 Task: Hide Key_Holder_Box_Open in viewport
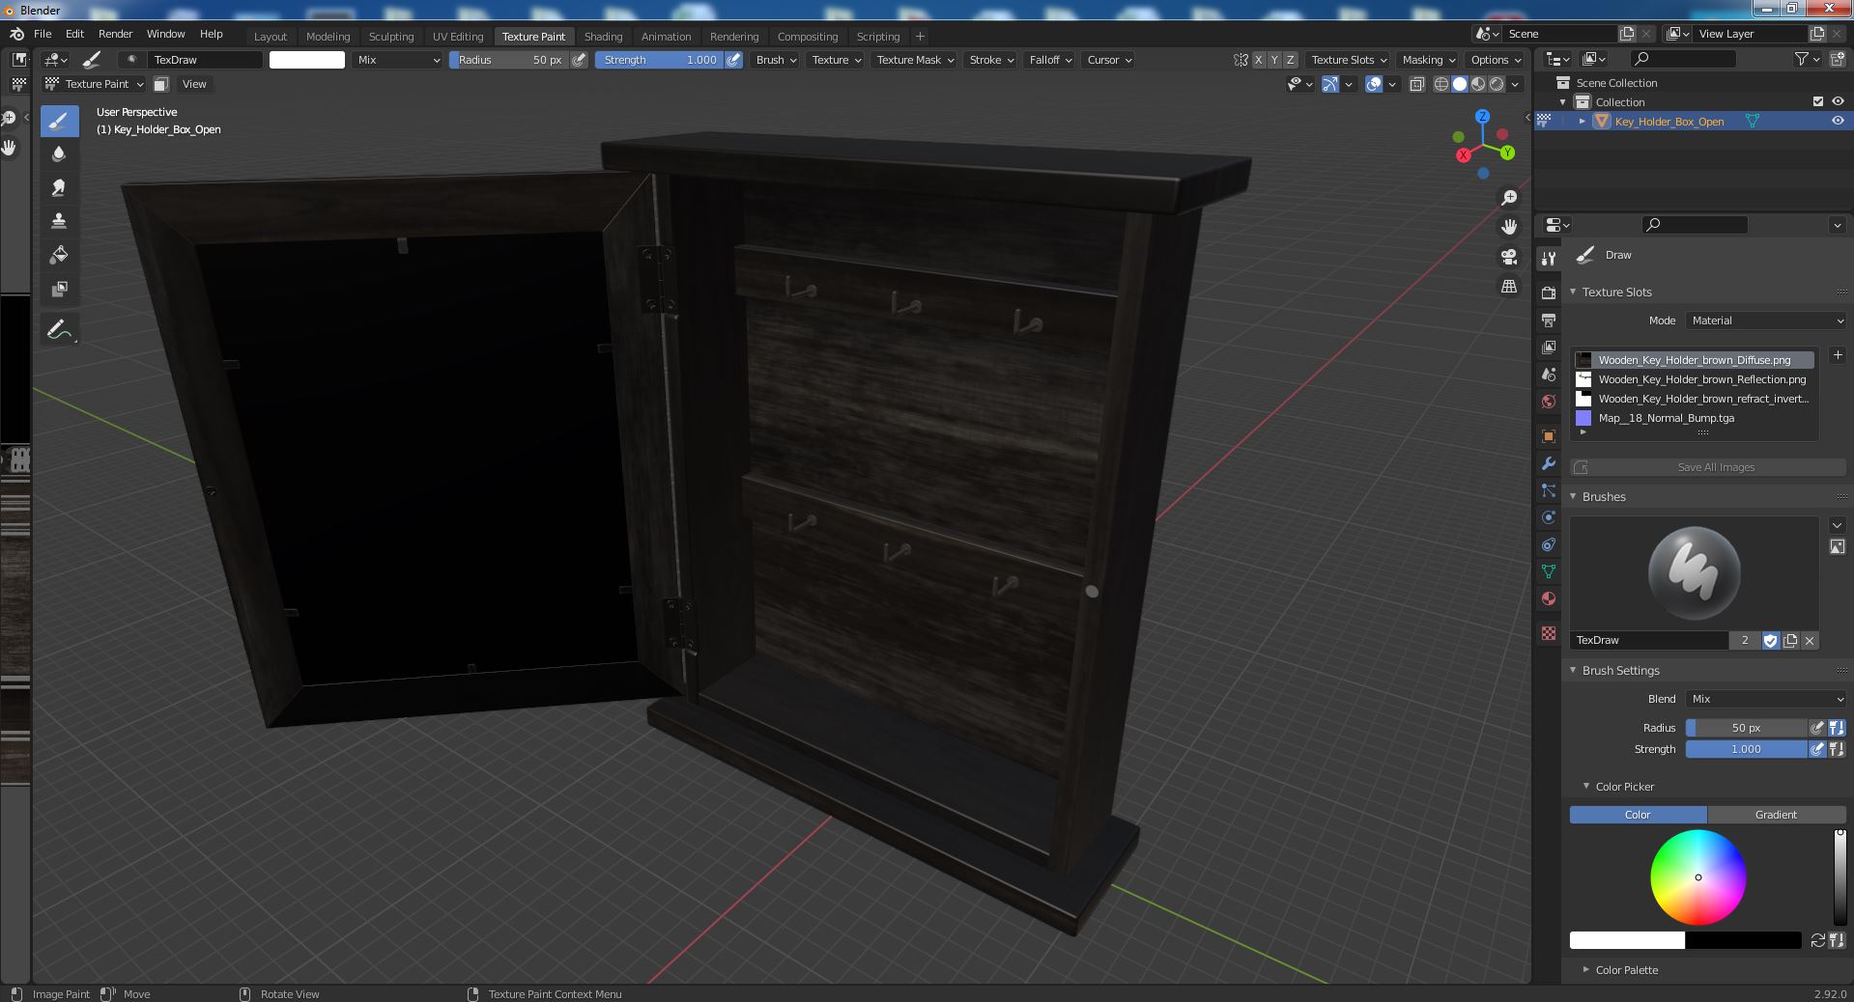[x=1838, y=121]
